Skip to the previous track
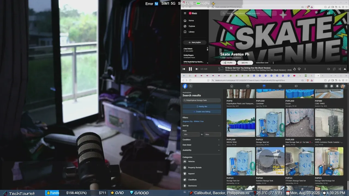The width and height of the screenshot is (349, 196). pos(184,69)
